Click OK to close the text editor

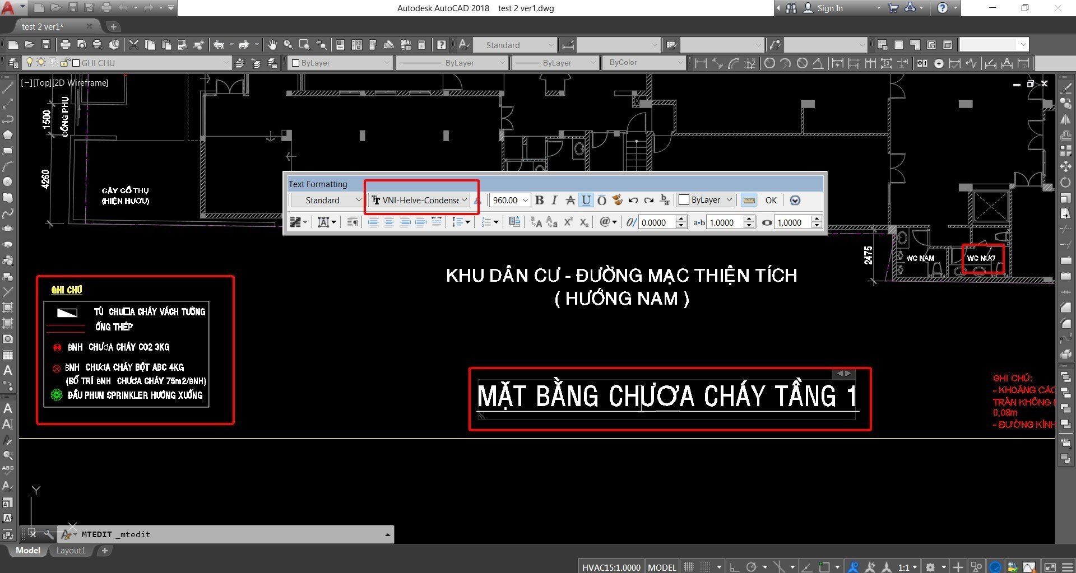(771, 201)
